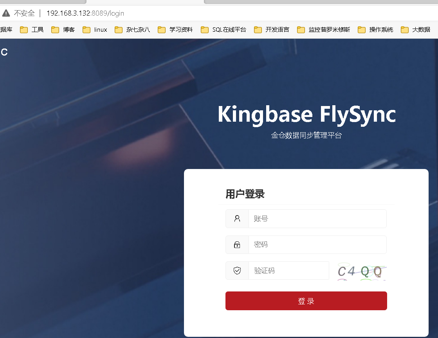The image size is (438, 338).
Task: Open the 大数据 bookmarks folder
Action: coord(415,30)
